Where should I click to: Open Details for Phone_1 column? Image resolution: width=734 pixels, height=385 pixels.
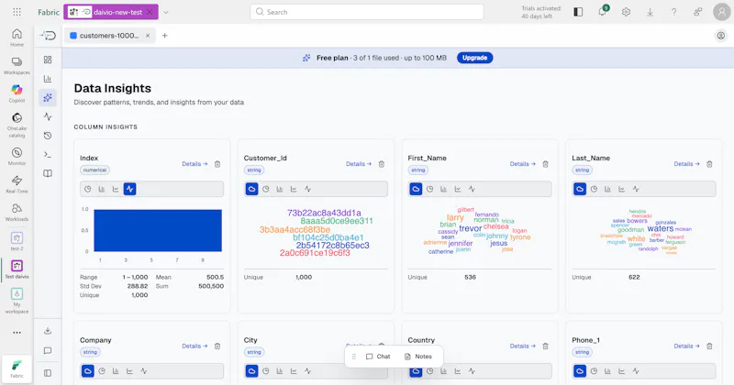[686, 346]
